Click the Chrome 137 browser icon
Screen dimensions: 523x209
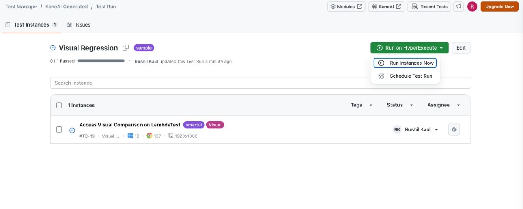click(149, 136)
